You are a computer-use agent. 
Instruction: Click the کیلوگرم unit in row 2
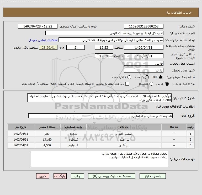point(73,140)
